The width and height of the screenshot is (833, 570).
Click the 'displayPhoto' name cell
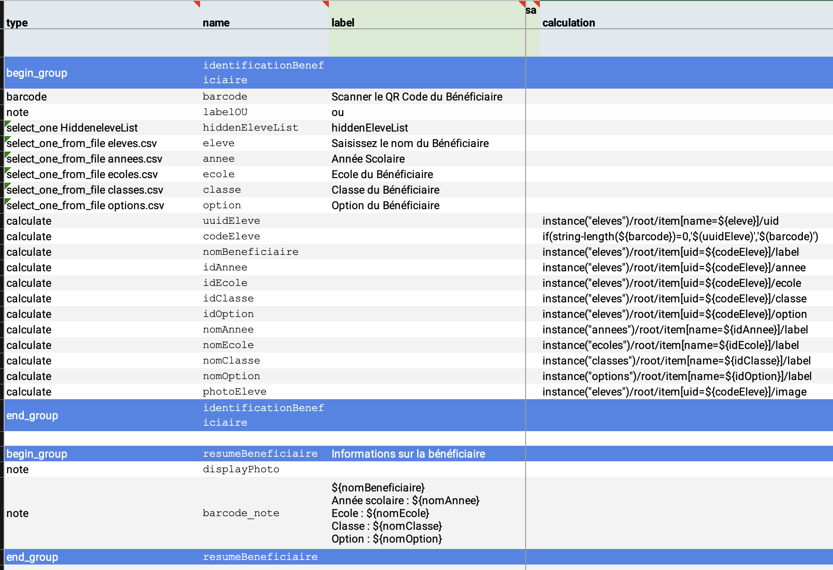click(264, 469)
